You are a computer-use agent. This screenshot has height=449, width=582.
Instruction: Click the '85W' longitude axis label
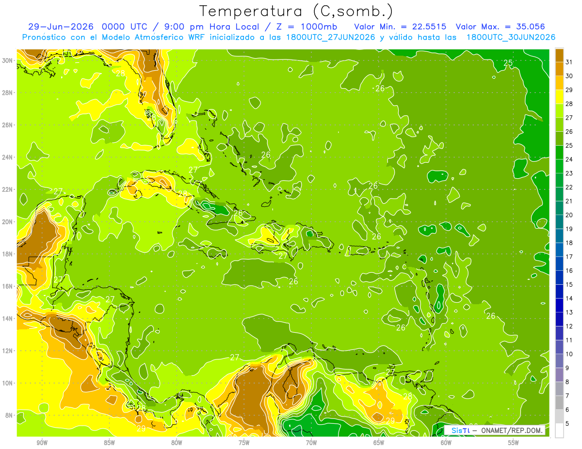(x=109, y=443)
